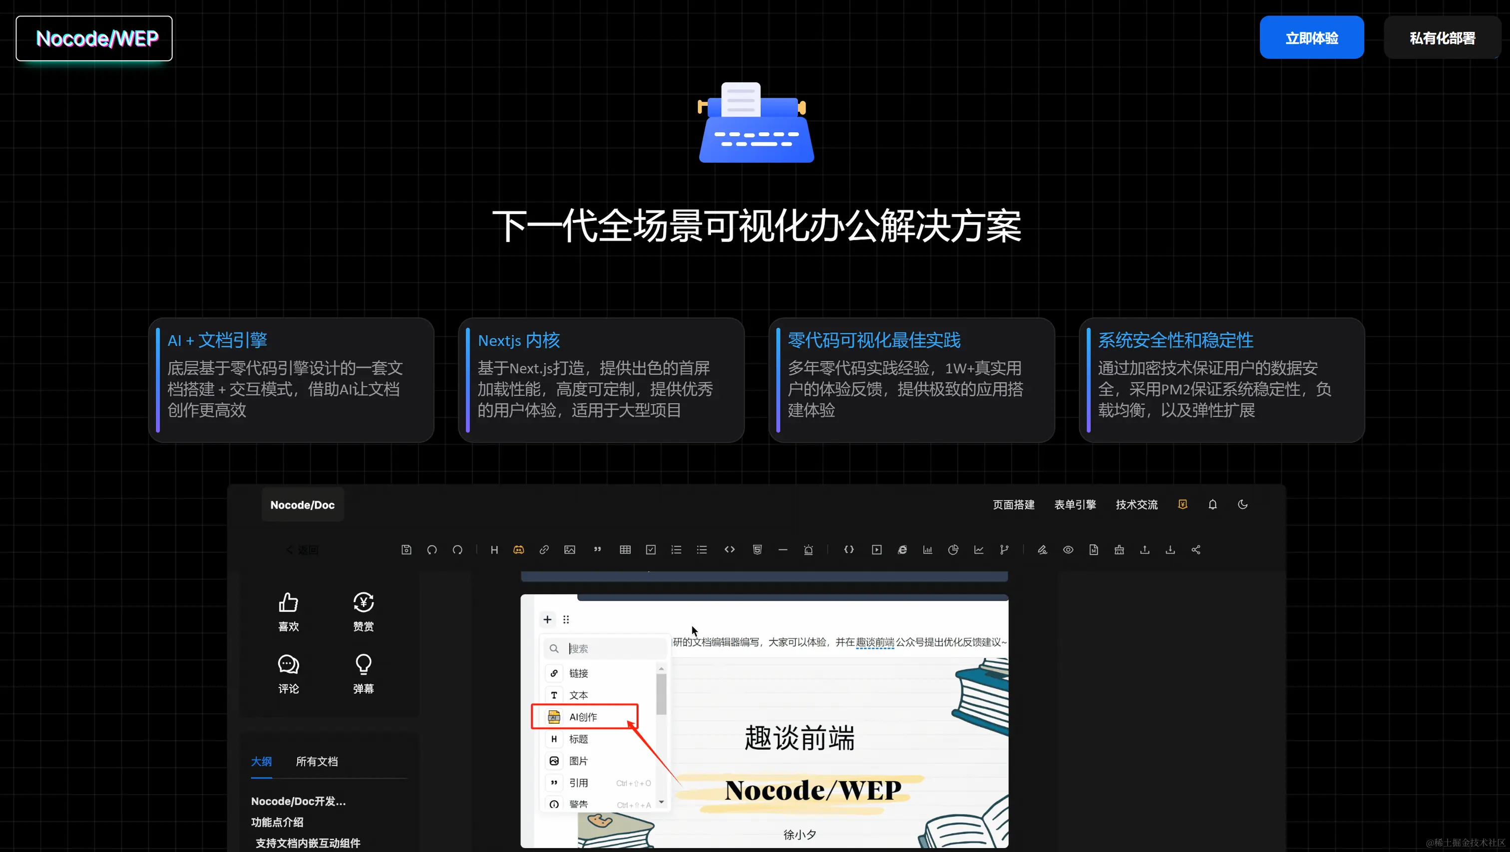Click the save document toolbar icon
1510x852 pixels.
406,549
